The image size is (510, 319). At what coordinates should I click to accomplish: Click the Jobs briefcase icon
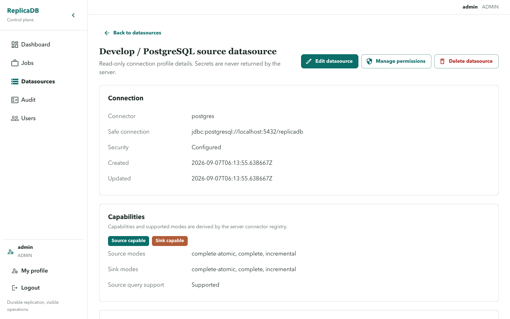pos(15,63)
